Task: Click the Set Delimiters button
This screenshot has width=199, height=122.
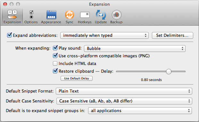Action: point(172,35)
